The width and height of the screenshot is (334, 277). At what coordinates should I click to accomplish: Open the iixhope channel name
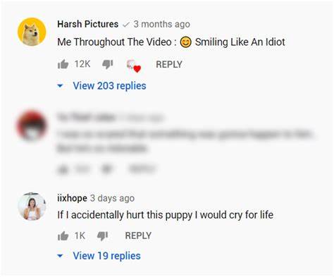(72, 198)
